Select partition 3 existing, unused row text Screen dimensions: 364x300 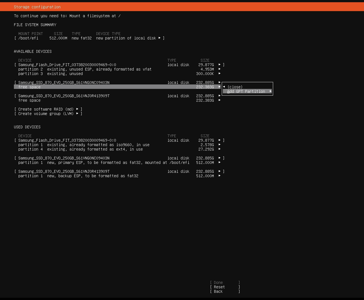(51, 74)
